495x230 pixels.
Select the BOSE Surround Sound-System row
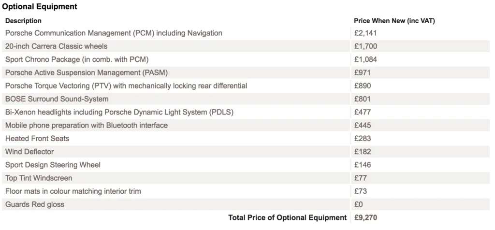click(x=246, y=99)
